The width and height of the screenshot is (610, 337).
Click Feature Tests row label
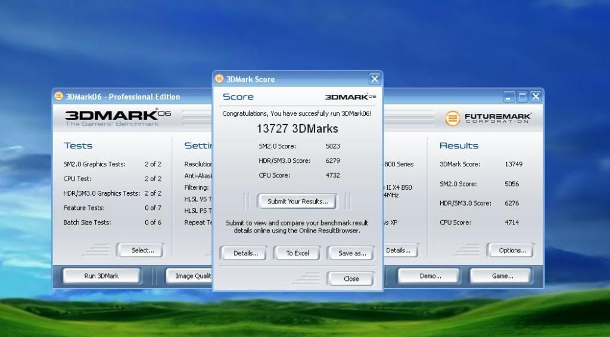click(84, 208)
